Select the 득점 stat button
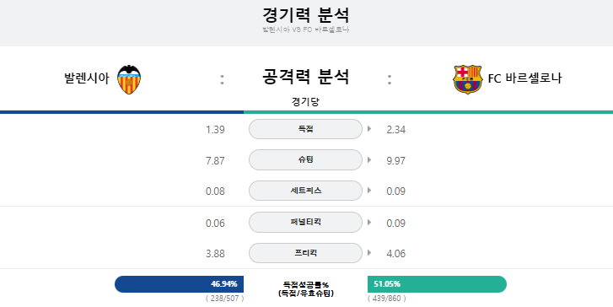This screenshot has width=613, height=307. point(306,129)
